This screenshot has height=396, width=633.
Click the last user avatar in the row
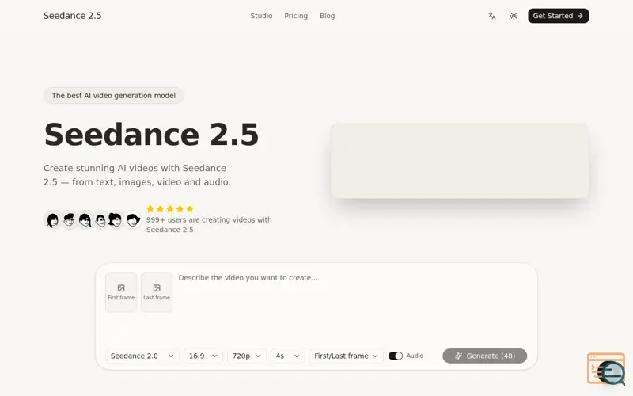(x=133, y=220)
